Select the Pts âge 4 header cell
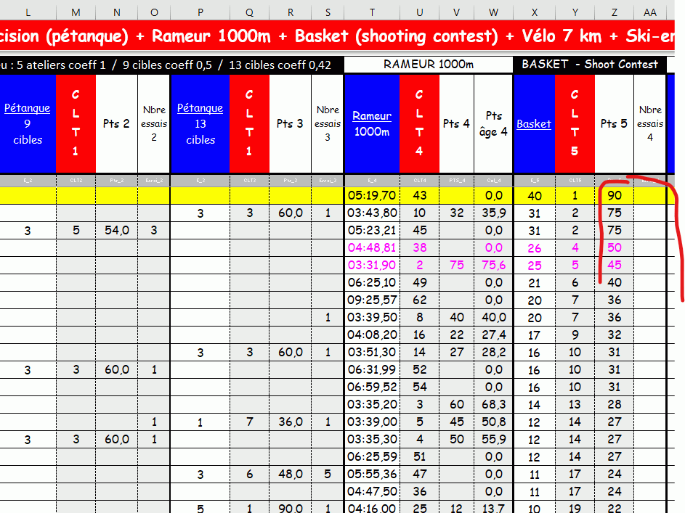This screenshot has width=685, height=513. click(x=493, y=124)
